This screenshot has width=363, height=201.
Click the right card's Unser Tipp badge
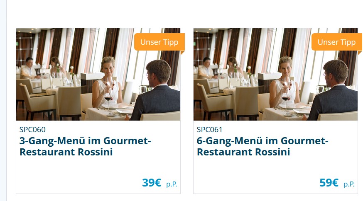click(x=336, y=42)
